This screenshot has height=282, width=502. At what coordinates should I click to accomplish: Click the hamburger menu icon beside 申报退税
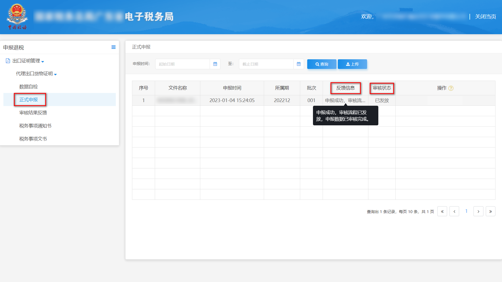point(113,47)
